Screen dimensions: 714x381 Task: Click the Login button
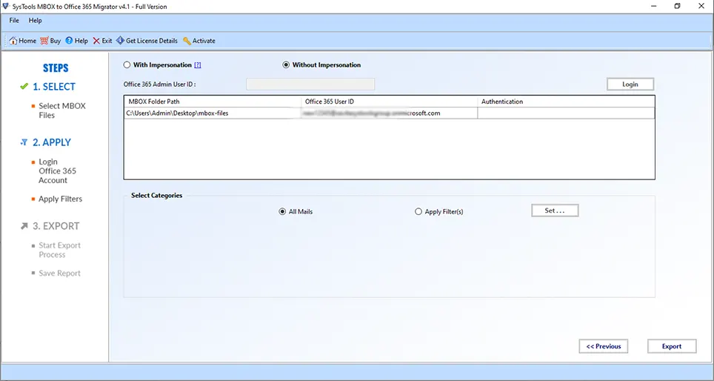click(630, 85)
